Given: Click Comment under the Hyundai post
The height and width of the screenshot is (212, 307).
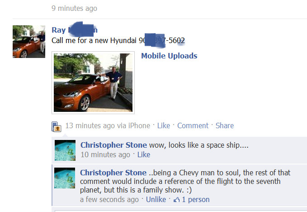Looking at the screenshot, I should [x=193, y=126].
